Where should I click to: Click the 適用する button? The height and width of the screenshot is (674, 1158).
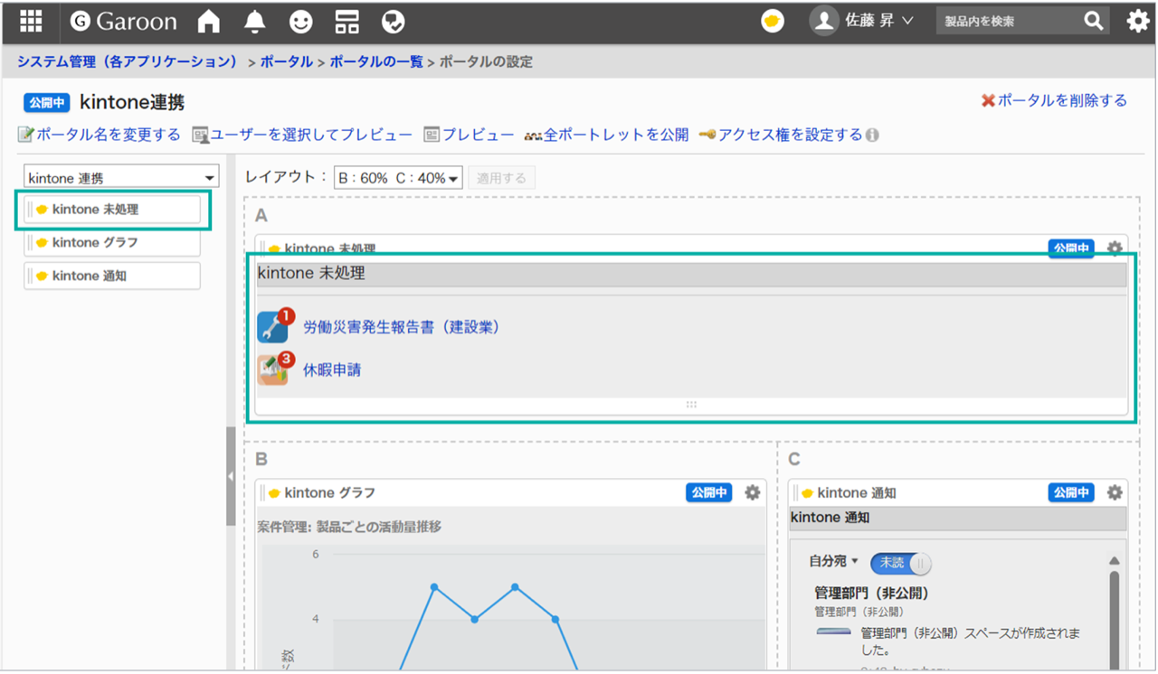pyautogui.click(x=501, y=178)
